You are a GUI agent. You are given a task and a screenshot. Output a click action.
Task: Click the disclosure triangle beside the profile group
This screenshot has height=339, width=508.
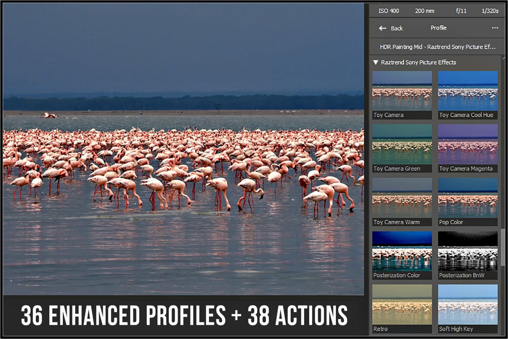click(376, 62)
